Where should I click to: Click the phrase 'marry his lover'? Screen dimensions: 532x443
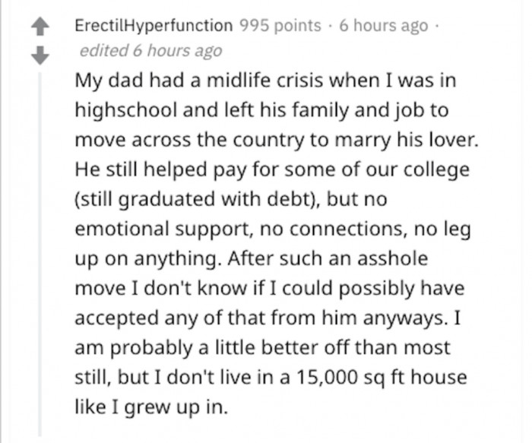click(x=407, y=140)
